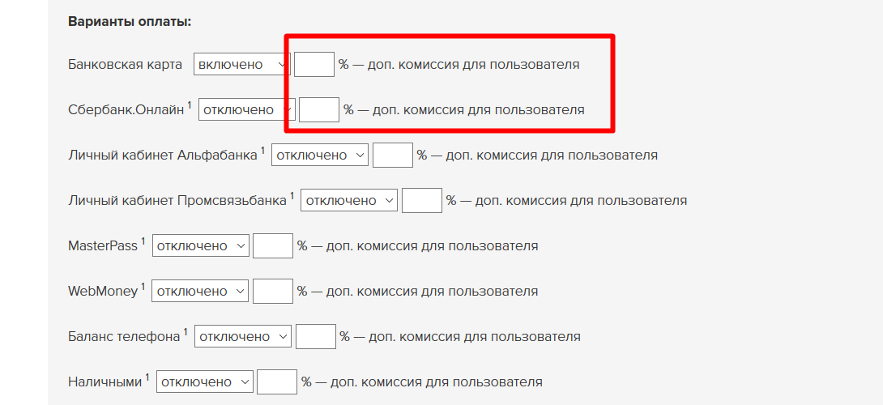Click the Промсвязьбанка commission percent field
This screenshot has width=883, height=405.
tap(422, 201)
